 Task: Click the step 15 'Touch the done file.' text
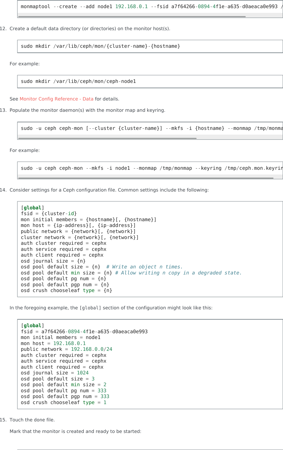pos(32,420)
